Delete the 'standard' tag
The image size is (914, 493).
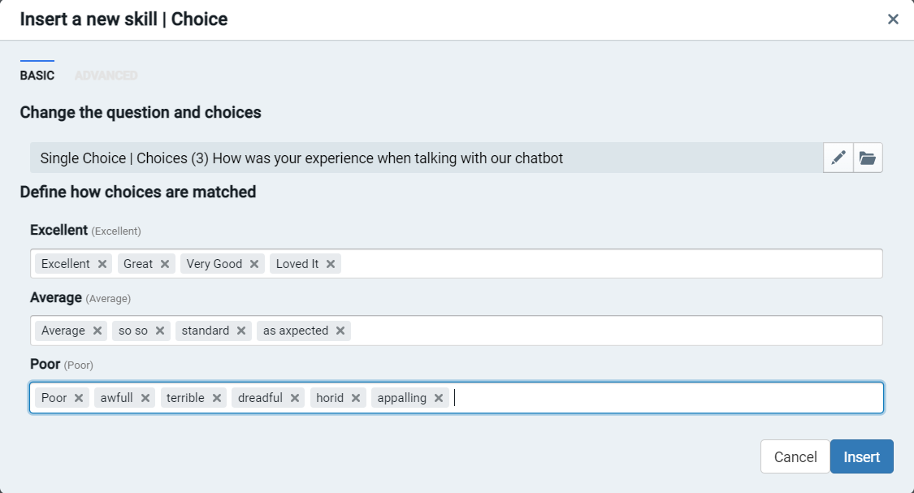point(241,331)
